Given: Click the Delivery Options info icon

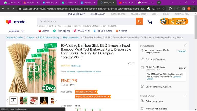Looking at the screenshot, I should (185, 46).
